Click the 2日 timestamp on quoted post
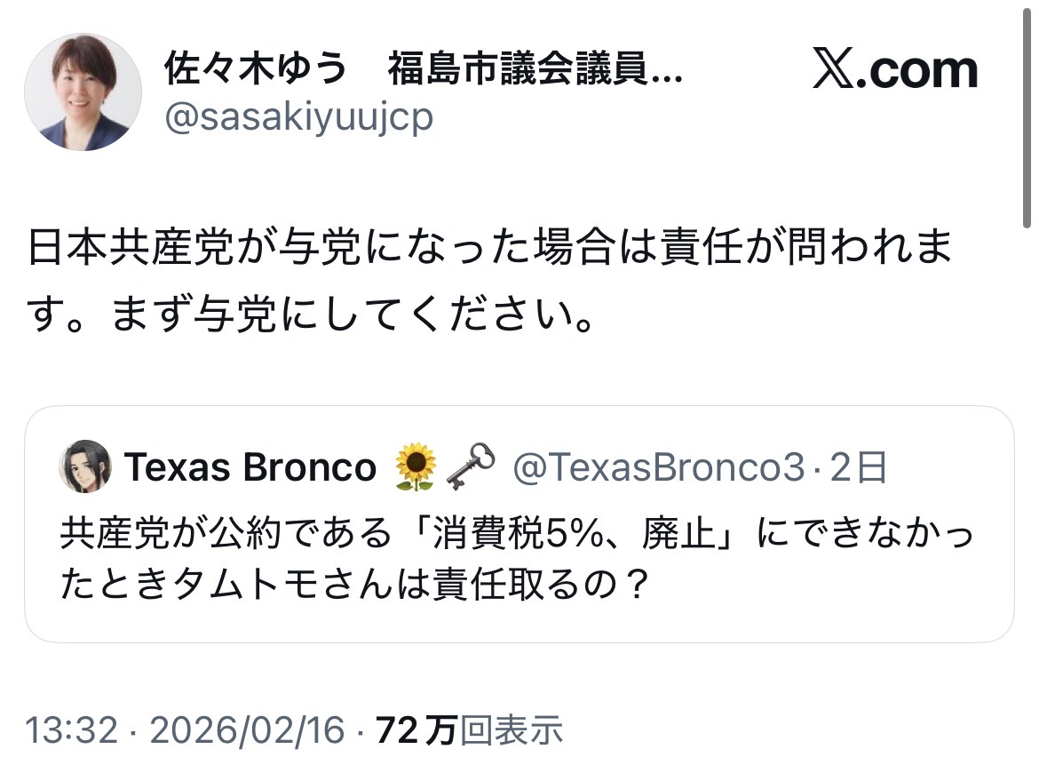This screenshot has height=773, width=1039. (x=859, y=467)
